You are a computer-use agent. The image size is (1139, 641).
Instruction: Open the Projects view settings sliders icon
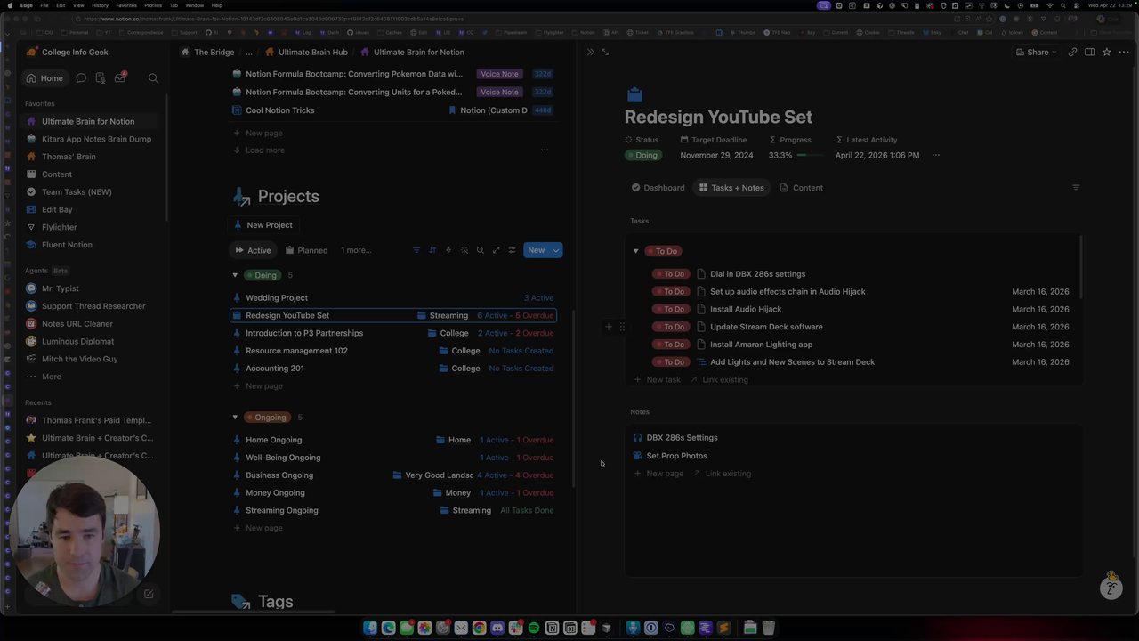512,250
